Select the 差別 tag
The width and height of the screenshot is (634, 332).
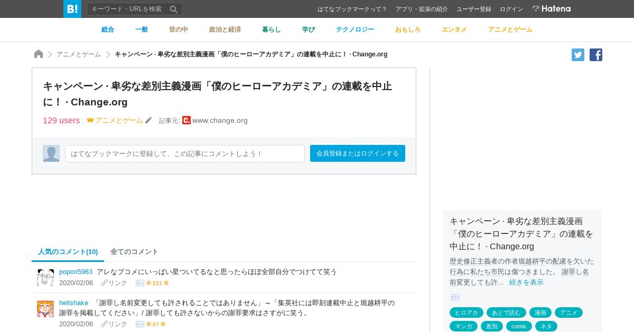(492, 326)
